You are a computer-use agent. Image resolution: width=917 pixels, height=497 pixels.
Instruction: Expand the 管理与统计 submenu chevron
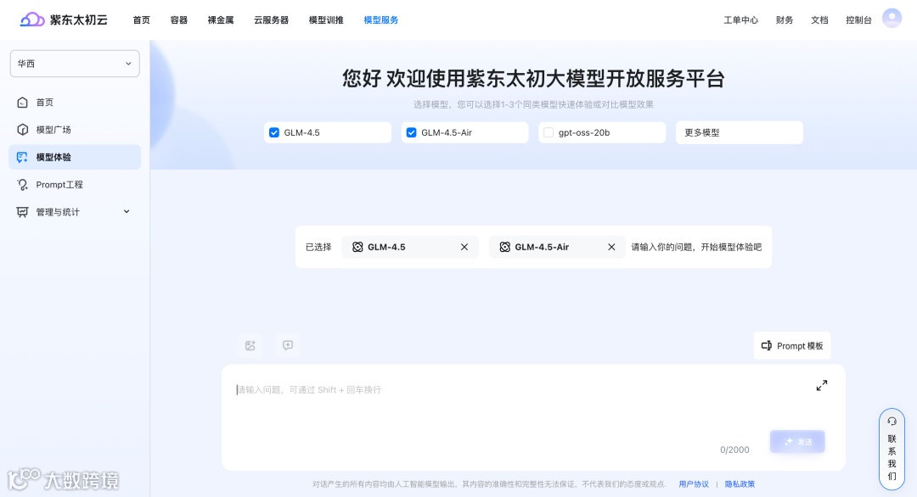click(127, 211)
